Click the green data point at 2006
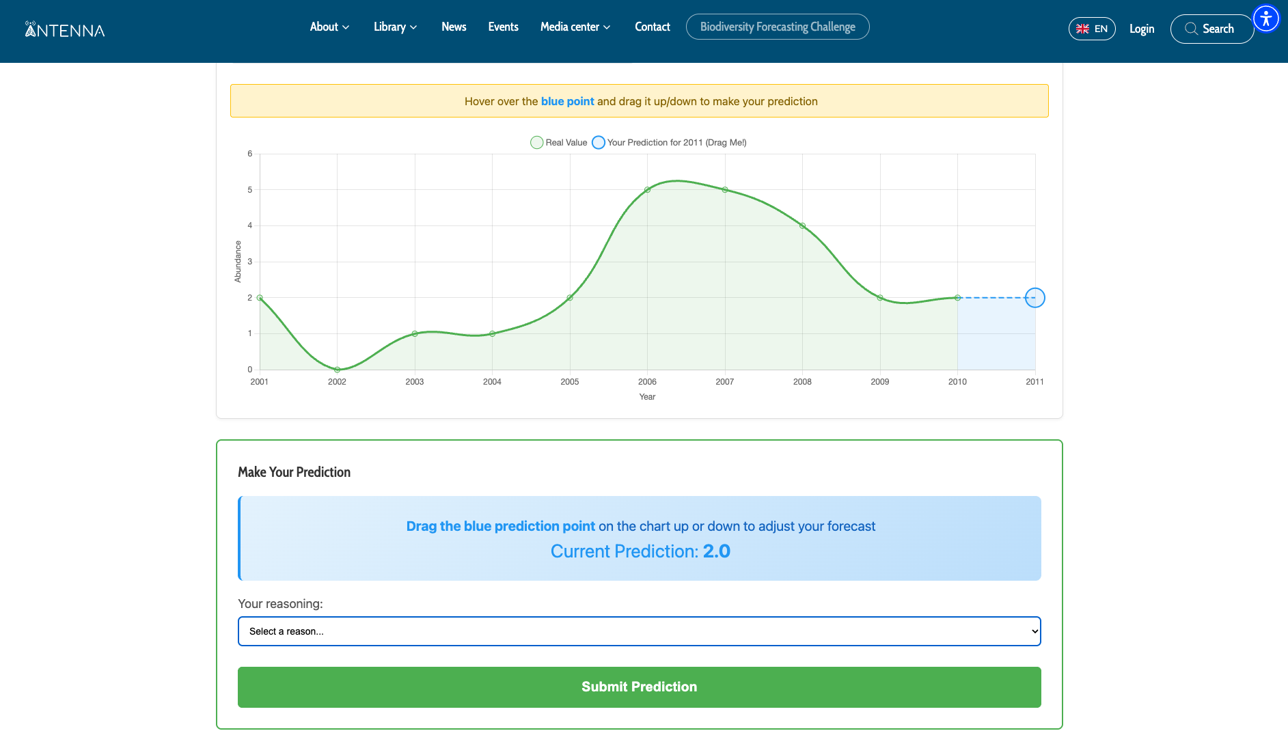The height and width of the screenshot is (731, 1288). [647, 190]
